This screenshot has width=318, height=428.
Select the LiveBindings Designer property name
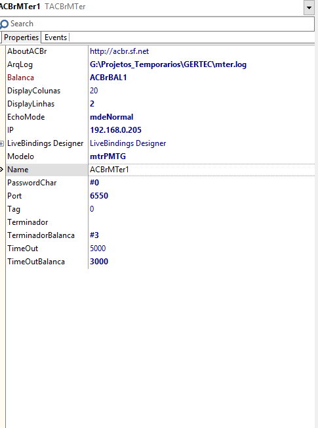pos(45,143)
